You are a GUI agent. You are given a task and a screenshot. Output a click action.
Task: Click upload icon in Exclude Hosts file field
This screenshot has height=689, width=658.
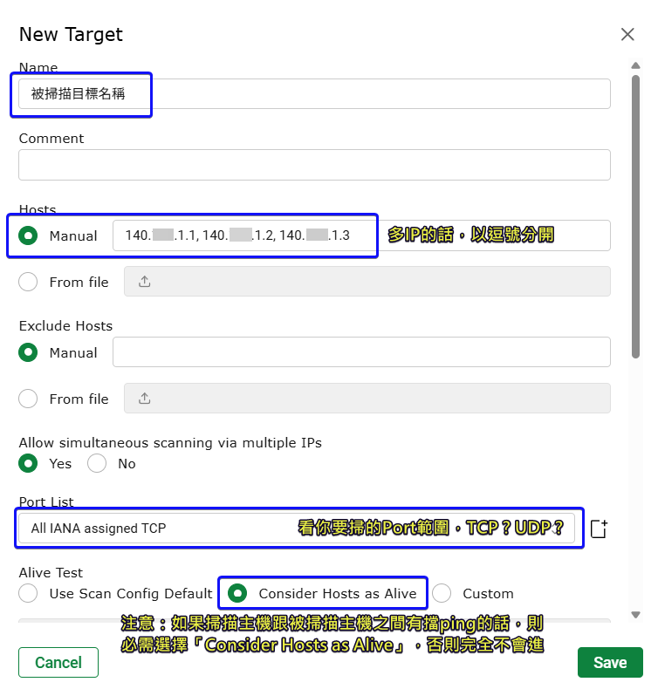(145, 399)
